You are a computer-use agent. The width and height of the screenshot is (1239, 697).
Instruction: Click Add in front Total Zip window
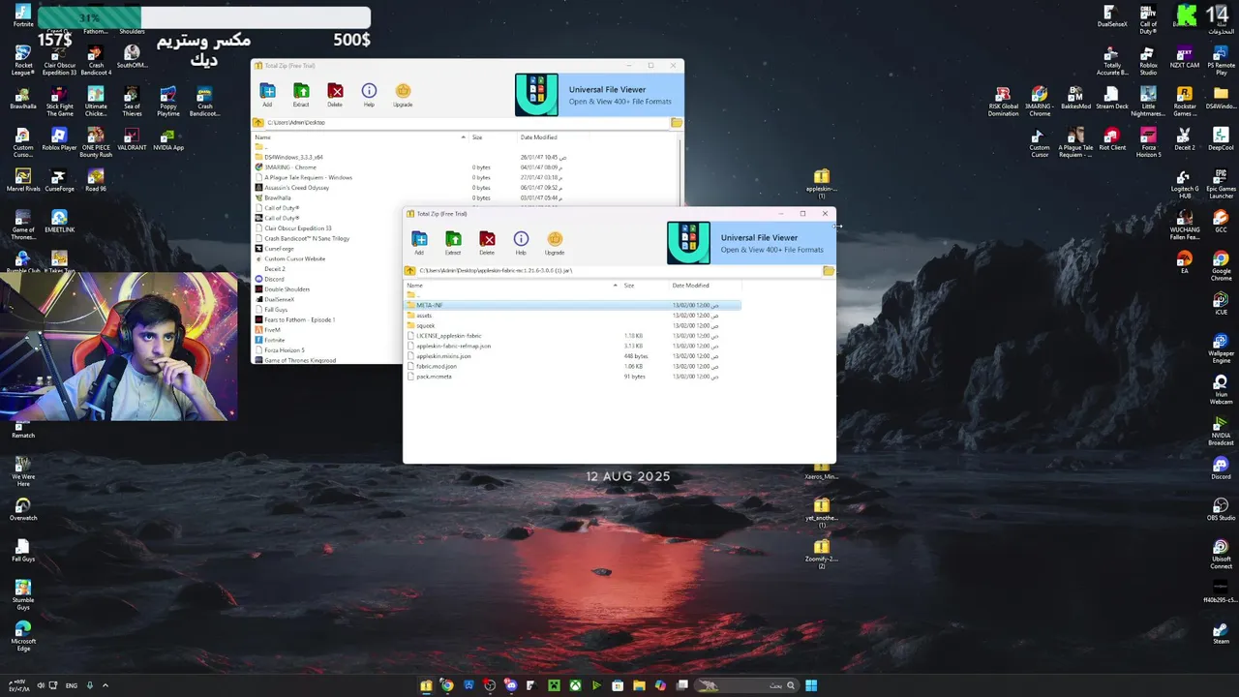419,242
